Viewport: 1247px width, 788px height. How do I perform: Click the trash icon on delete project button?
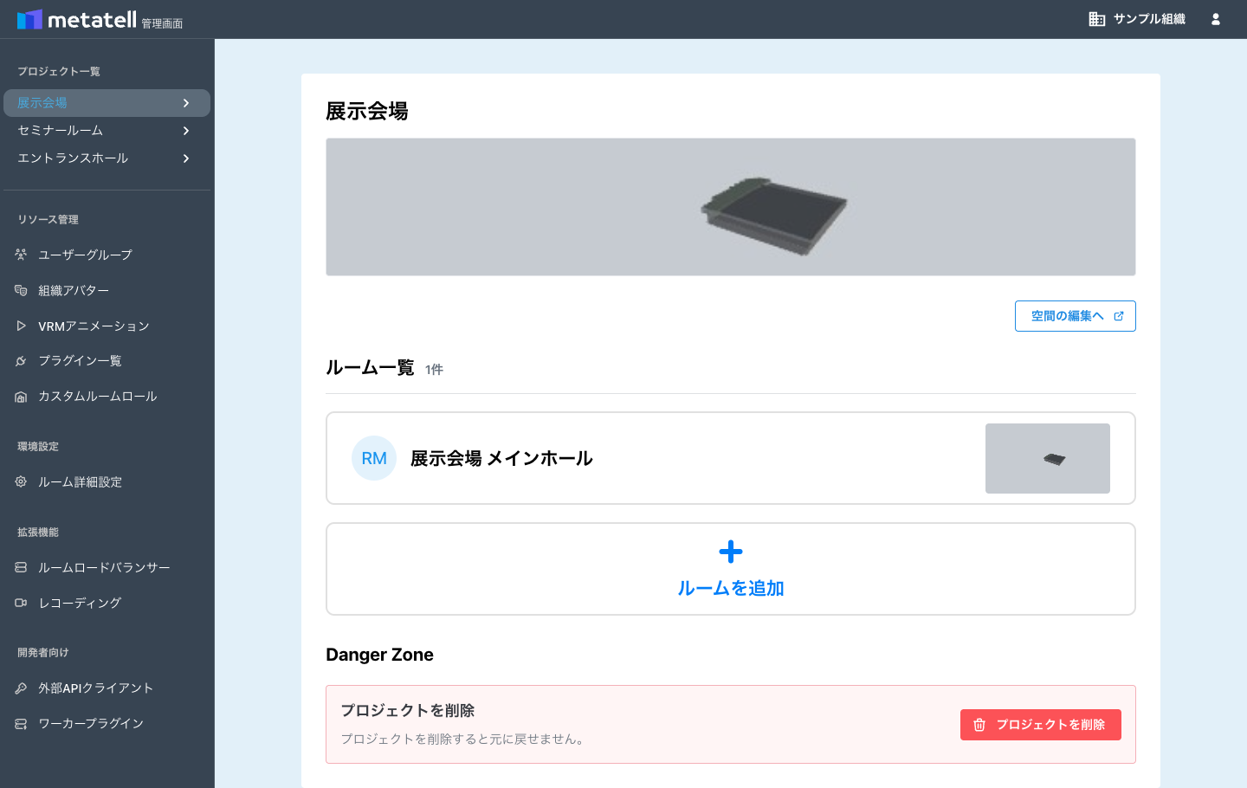pos(979,725)
